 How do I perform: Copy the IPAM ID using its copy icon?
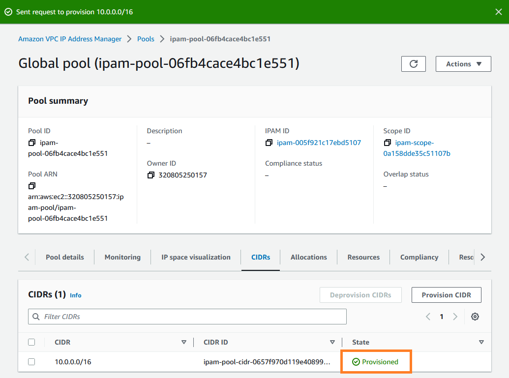[269, 143]
